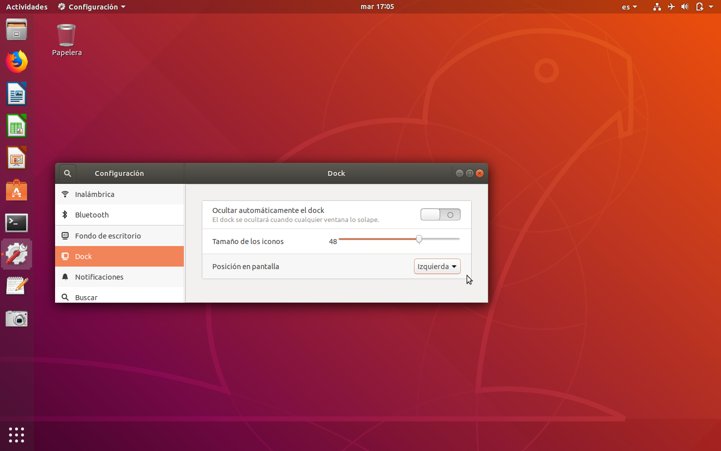Open the Posición en pantalla Izquierda dropdown

(x=437, y=267)
